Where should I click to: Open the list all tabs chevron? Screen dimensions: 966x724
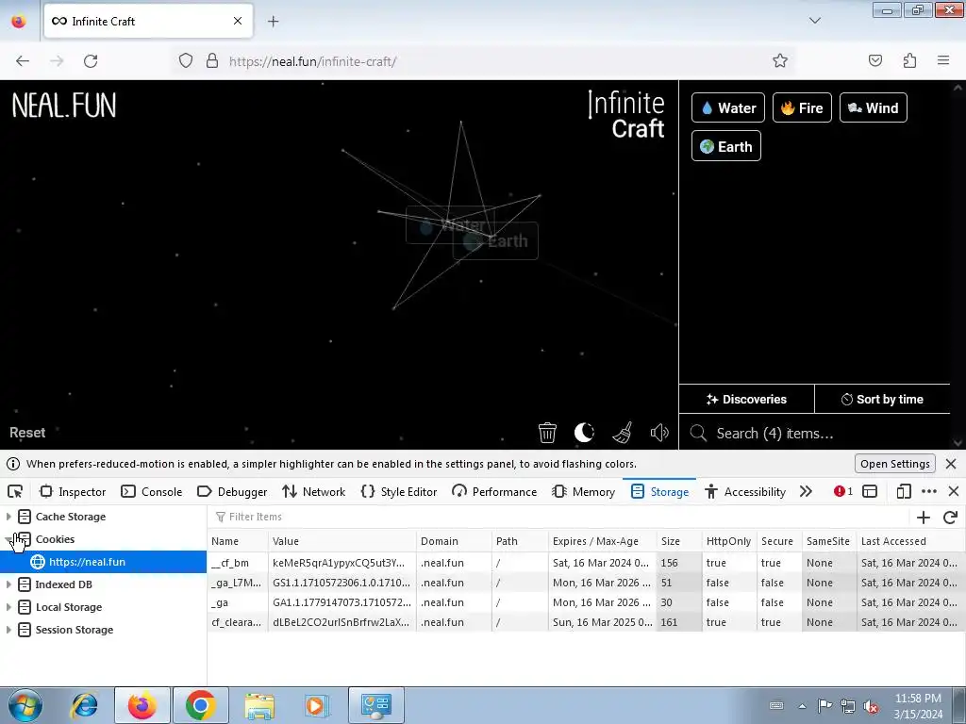[814, 21]
